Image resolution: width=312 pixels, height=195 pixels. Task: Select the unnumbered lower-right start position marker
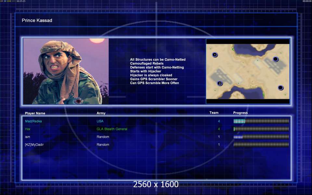tap(280, 87)
